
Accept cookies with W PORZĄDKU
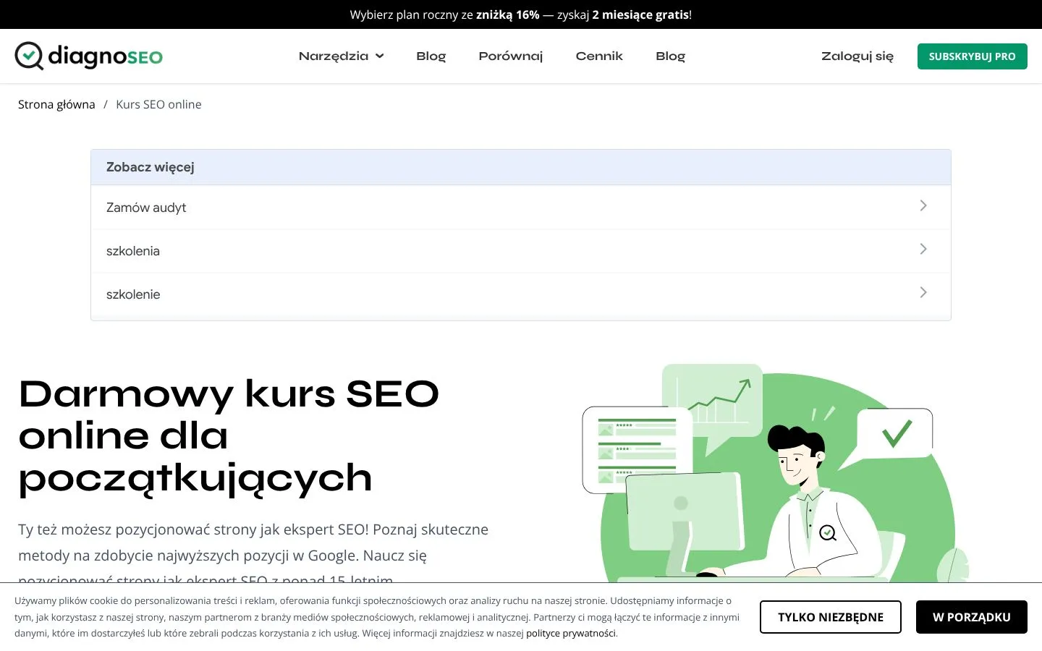(972, 617)
